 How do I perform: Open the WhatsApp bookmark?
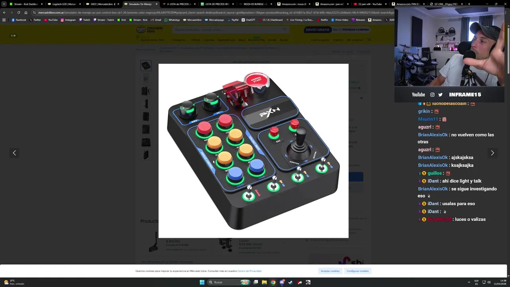[x=172, y=20]
